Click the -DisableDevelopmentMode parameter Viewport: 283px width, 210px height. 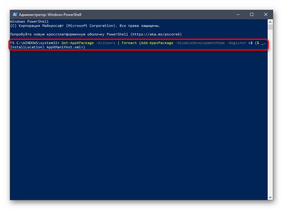200,43
